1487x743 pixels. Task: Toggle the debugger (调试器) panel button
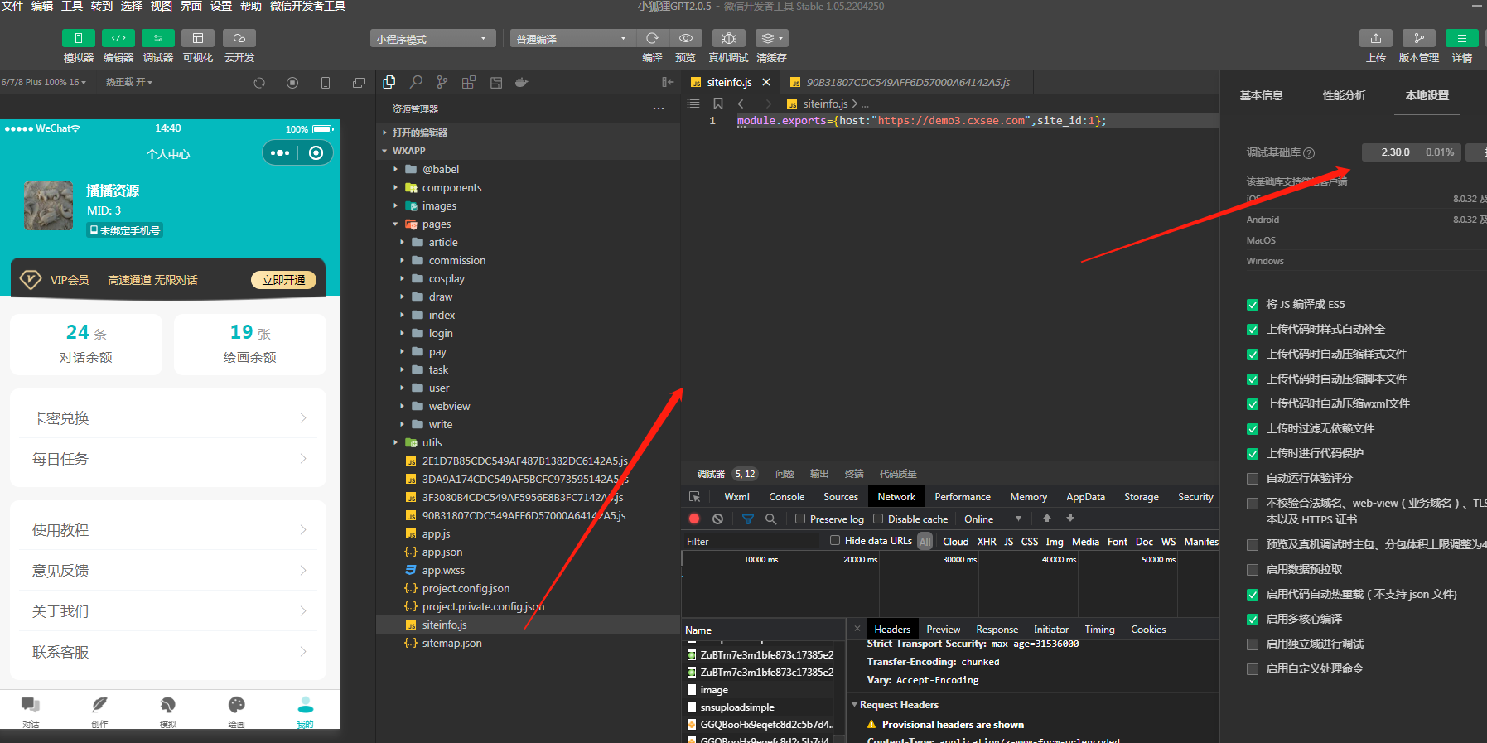pos(158,38)
